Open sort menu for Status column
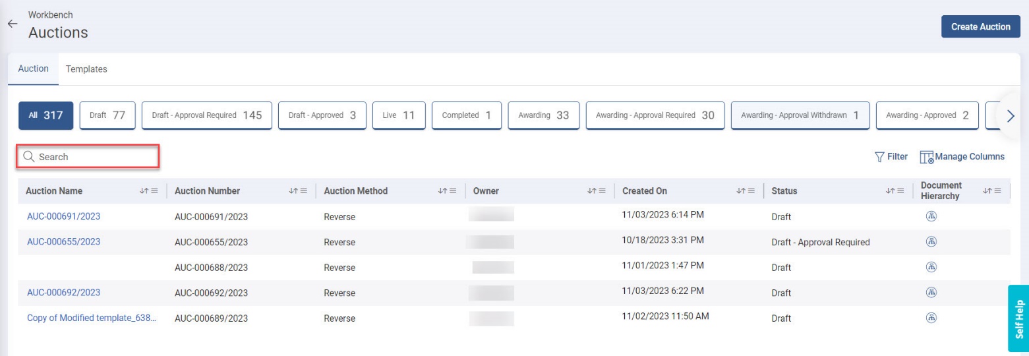The image size is (1029, 356). 895,191
